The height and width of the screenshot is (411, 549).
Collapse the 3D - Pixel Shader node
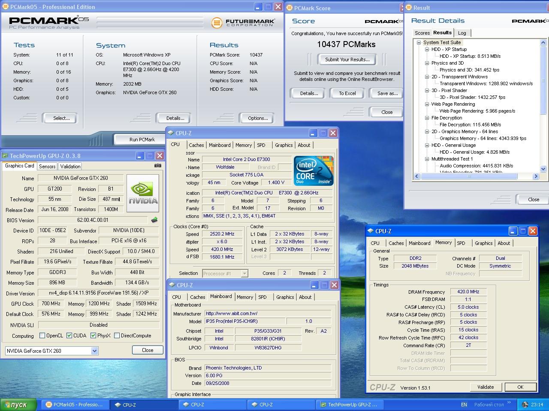click(427, 90)
